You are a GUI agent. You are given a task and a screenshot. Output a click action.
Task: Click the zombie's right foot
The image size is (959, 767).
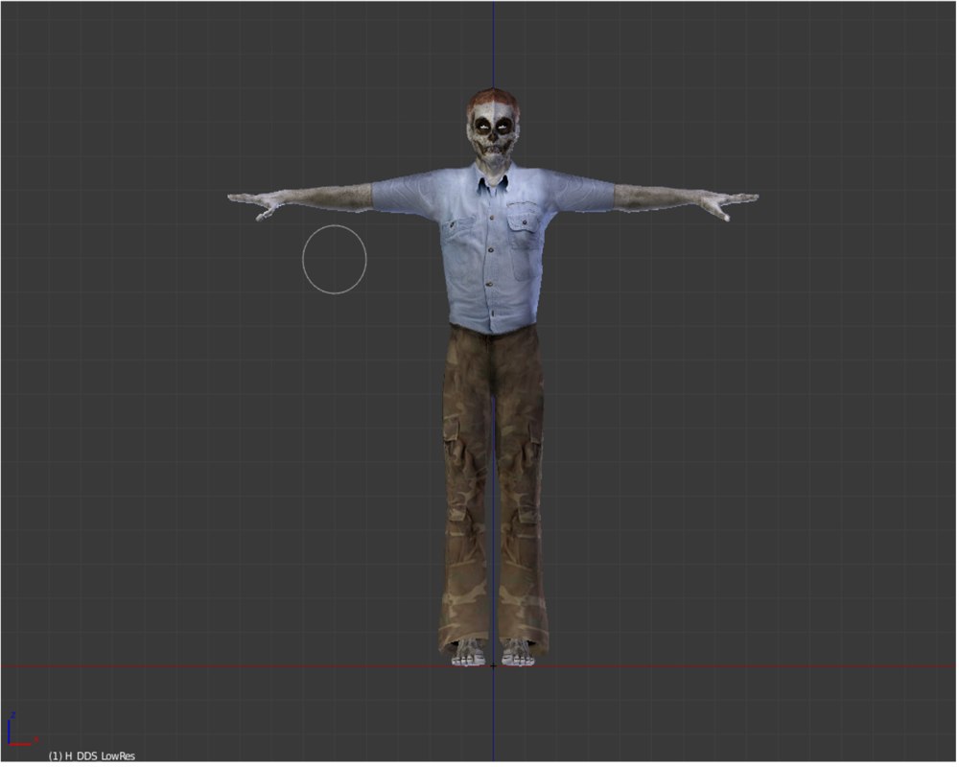tap(467, 652)
